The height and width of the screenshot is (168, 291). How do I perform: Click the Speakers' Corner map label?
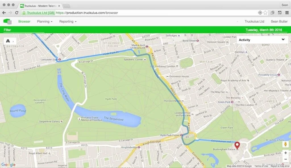click(x=133, y=60)
